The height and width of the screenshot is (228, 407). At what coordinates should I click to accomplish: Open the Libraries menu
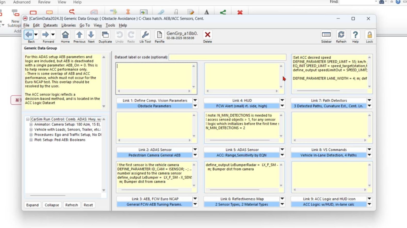[69, 25]
